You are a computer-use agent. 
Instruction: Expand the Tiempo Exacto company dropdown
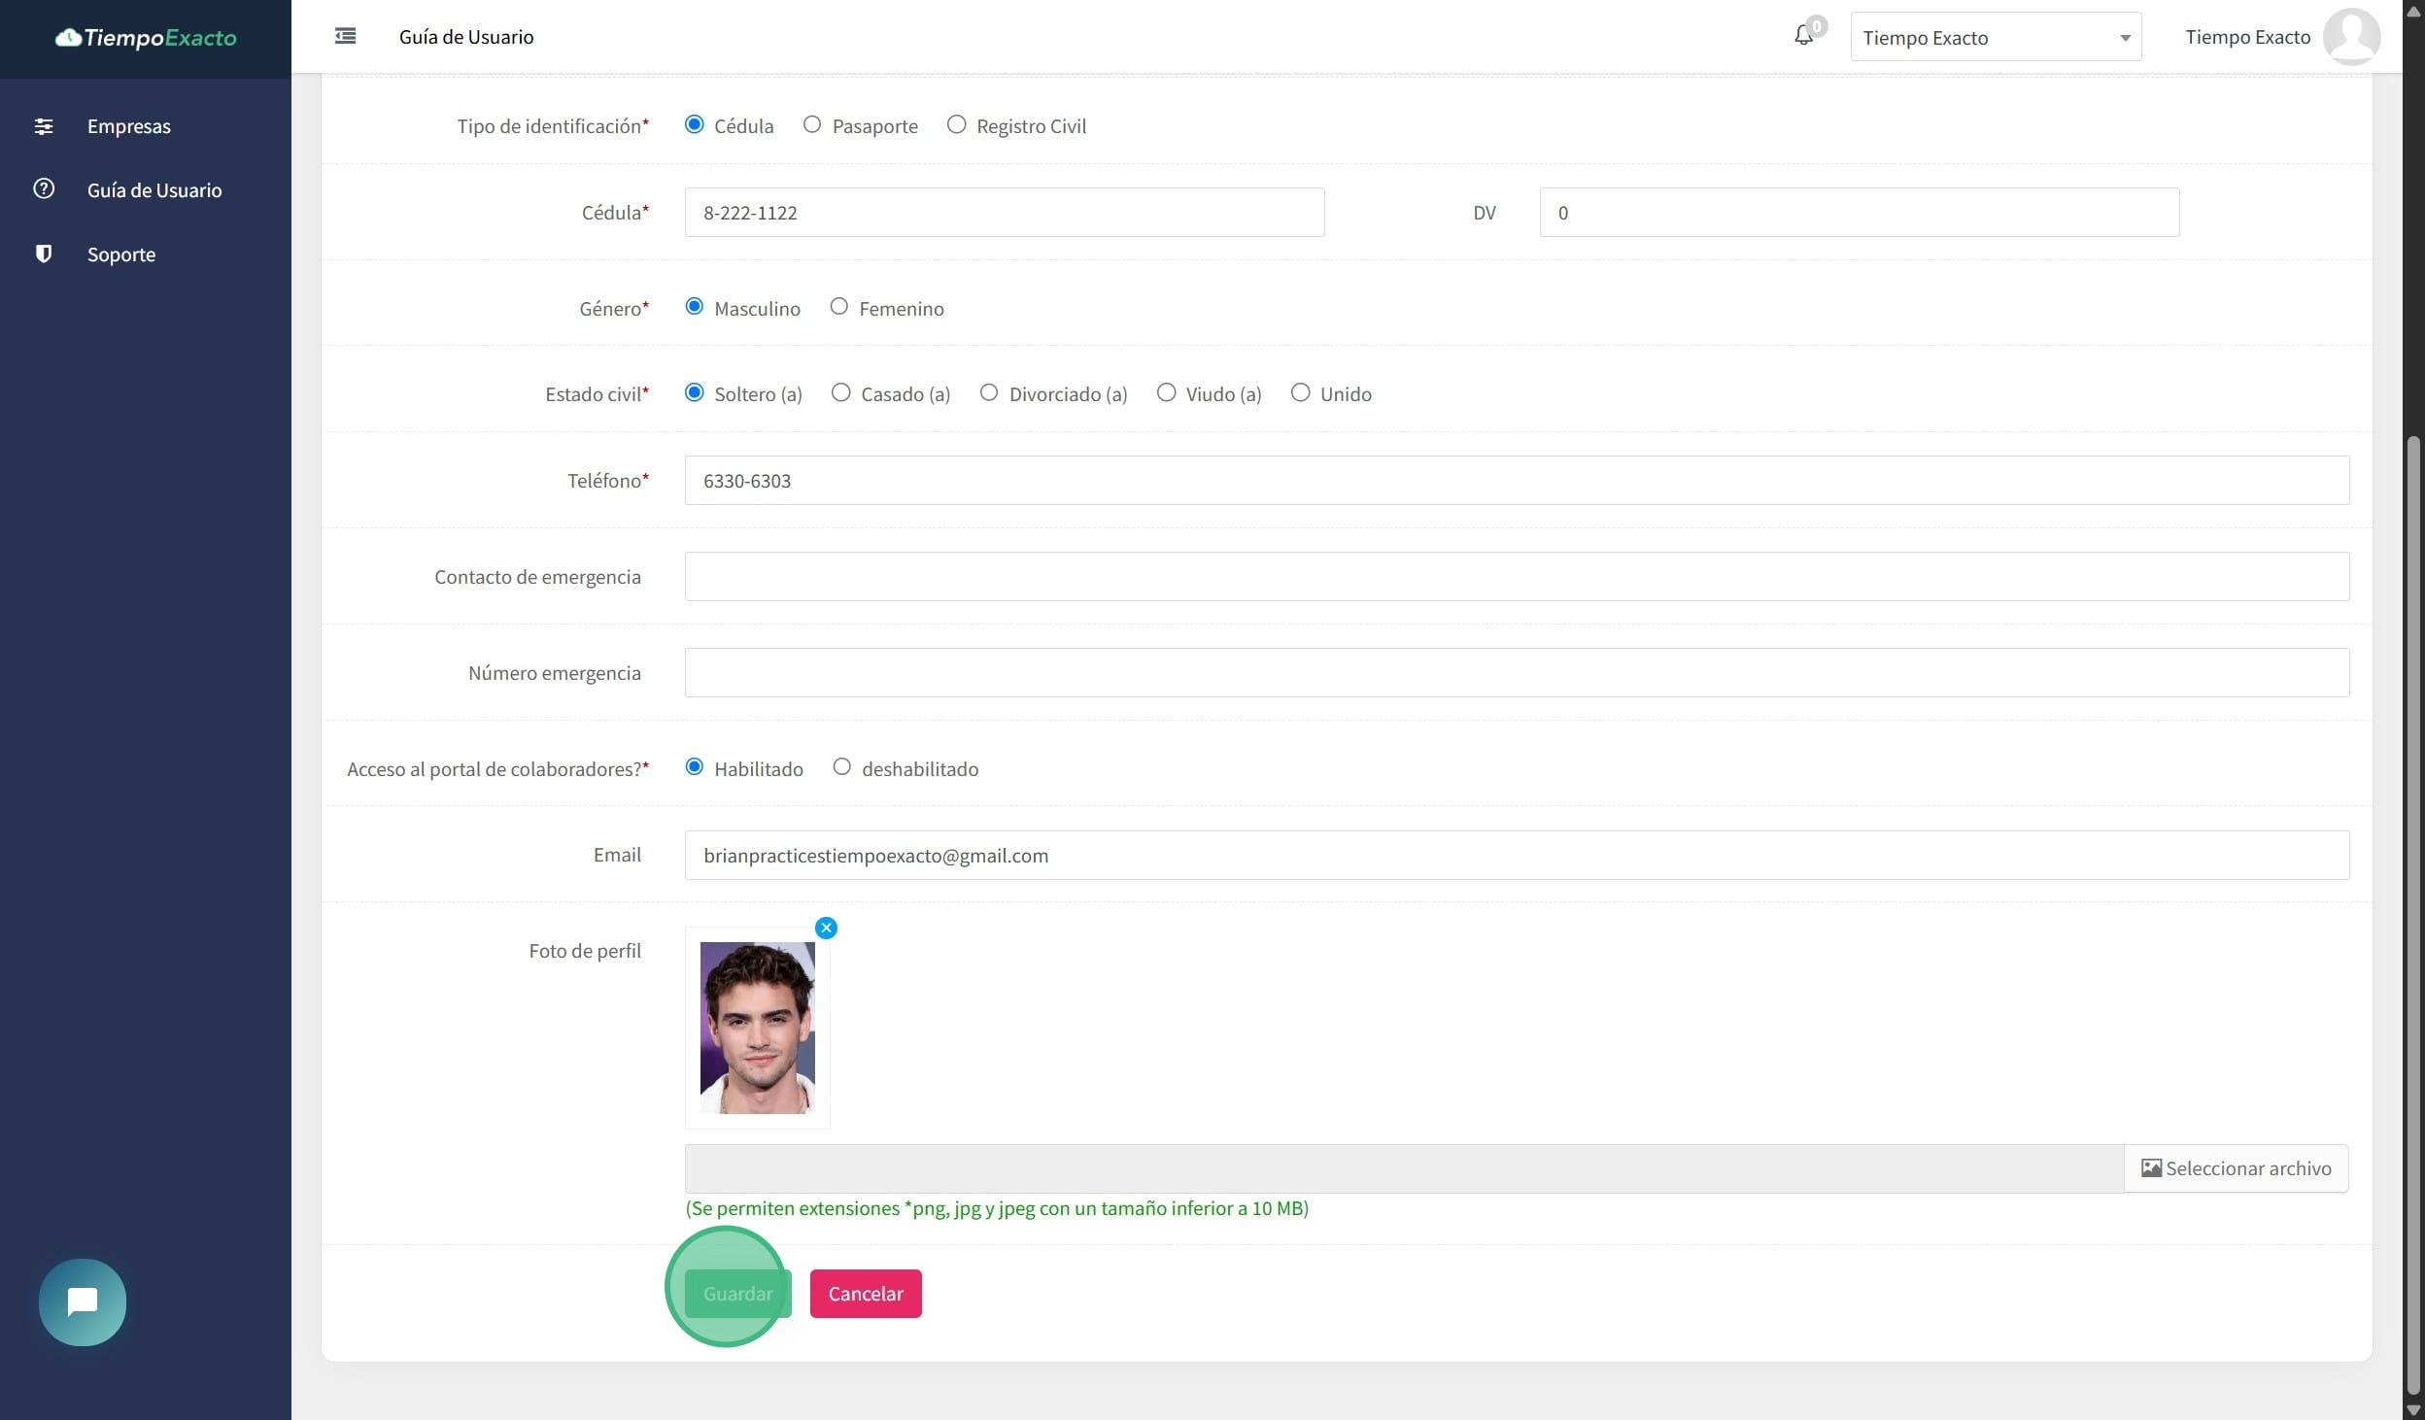click(1995, 38)
